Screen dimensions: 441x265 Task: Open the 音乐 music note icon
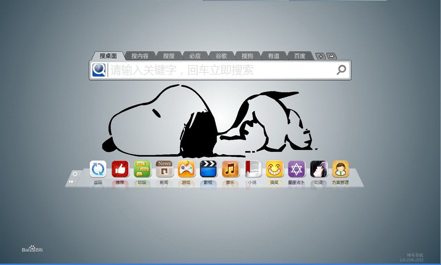pyautogui.click(x=230, y=169)
